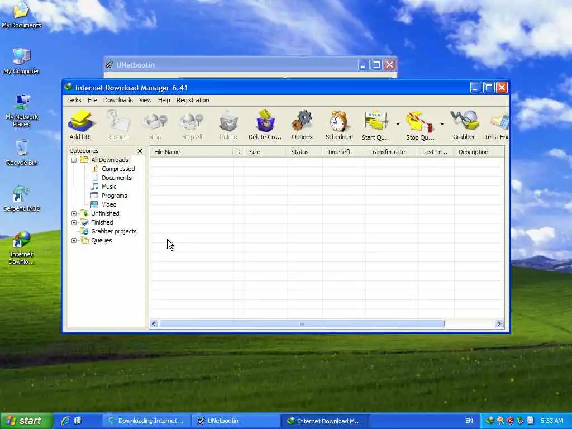Launch Internet Explorer from quick launch
572x429 pixels.
pyautogui.click(x=66, y=421)
